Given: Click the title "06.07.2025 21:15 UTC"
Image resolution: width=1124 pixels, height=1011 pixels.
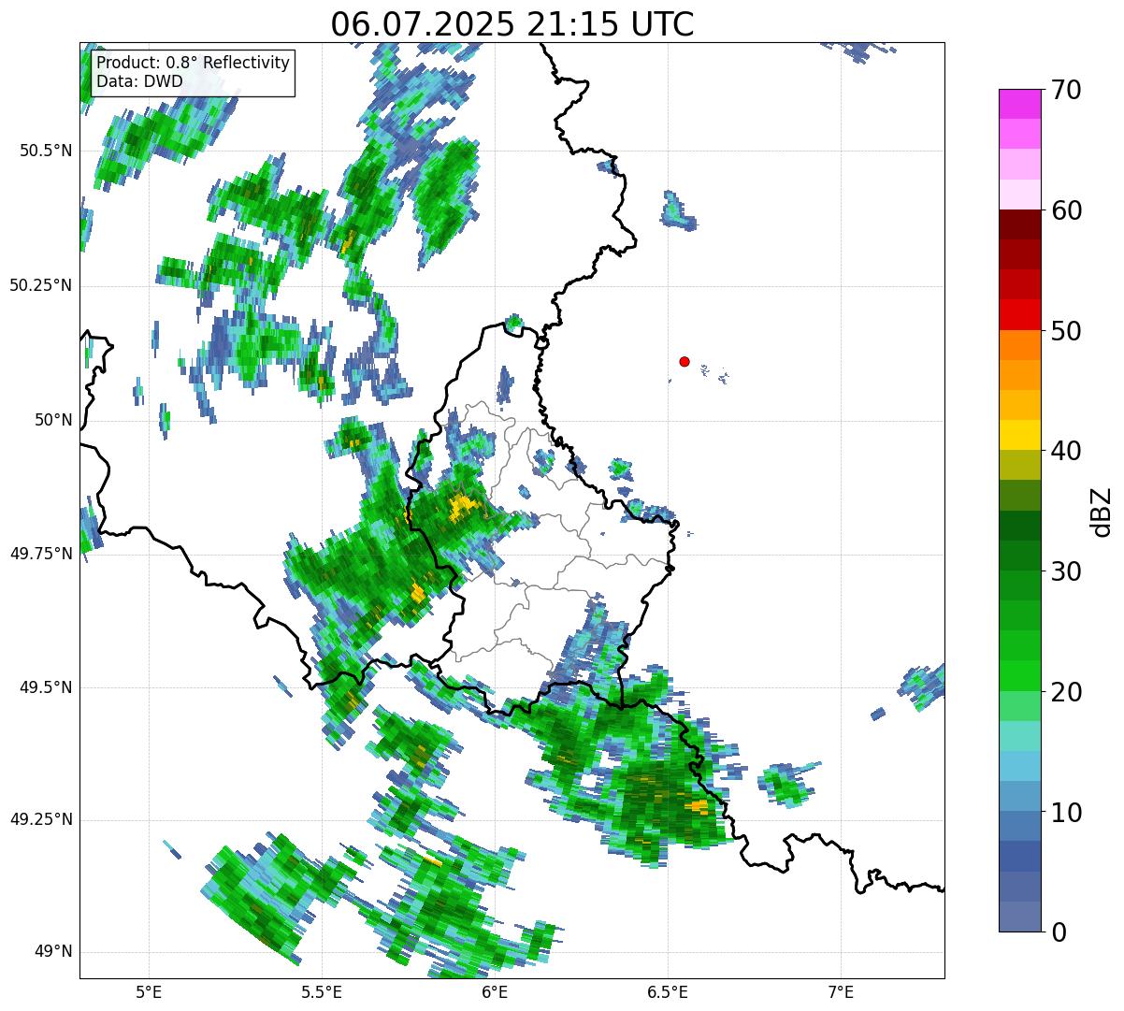Looking at the screenshot, I should (512, 24).
